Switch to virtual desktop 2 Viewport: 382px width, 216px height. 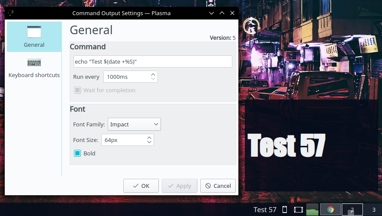pos(352,210)
